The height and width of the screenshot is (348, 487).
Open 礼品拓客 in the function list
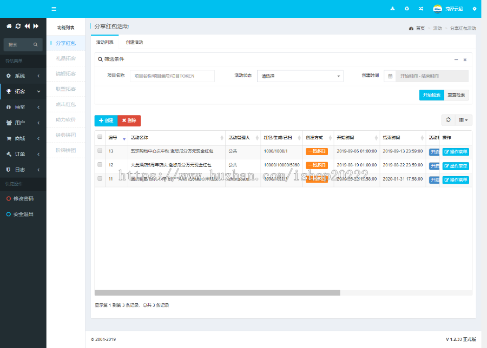click(x=65, y=58)
